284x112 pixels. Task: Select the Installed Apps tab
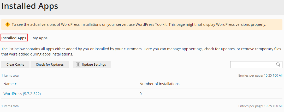pyautogui.click(x=14, y=38)
